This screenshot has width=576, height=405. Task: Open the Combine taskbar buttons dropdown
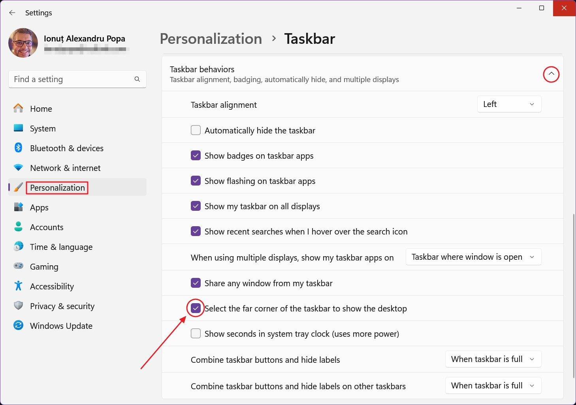click(493, 359)
